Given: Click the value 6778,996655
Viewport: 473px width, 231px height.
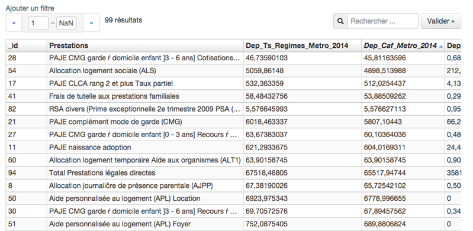Looking at the screenshot, I should (385, 199).
